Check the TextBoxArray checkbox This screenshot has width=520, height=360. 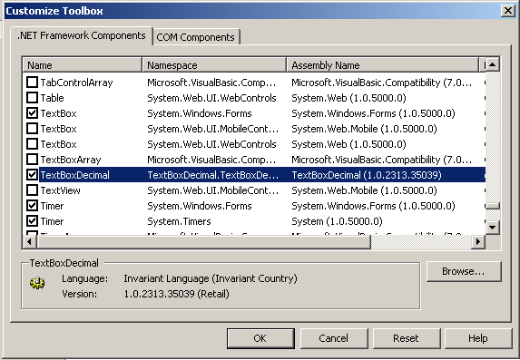pos(32,160)
